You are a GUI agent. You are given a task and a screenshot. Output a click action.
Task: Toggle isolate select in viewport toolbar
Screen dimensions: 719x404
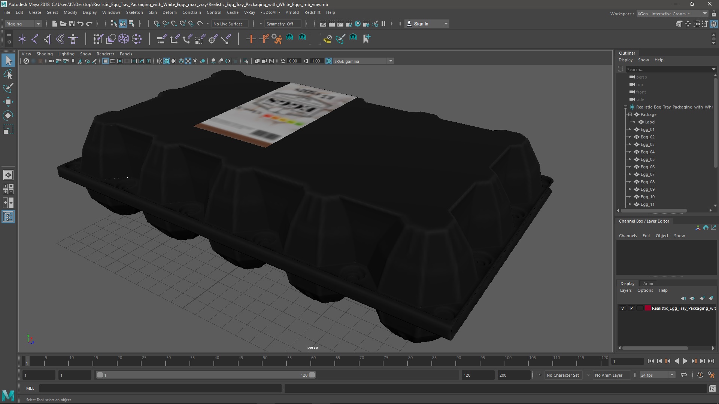[246, 61]
